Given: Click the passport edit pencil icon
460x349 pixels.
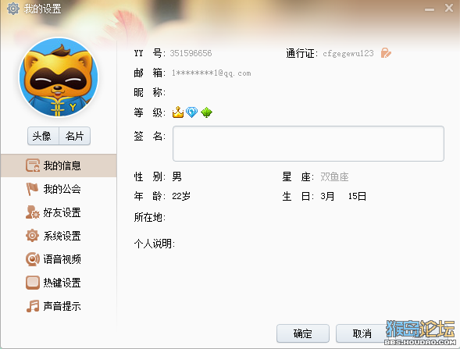Looking at the screenshot, I should [x=386, y=53].
